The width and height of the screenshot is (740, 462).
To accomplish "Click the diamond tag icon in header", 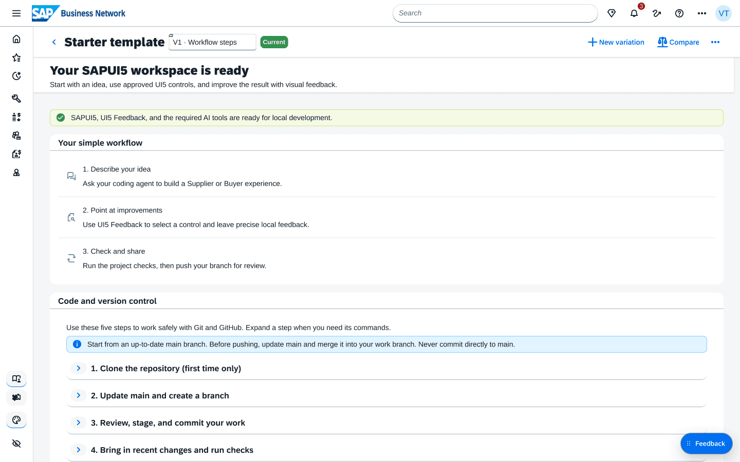I will coord(612,13).
